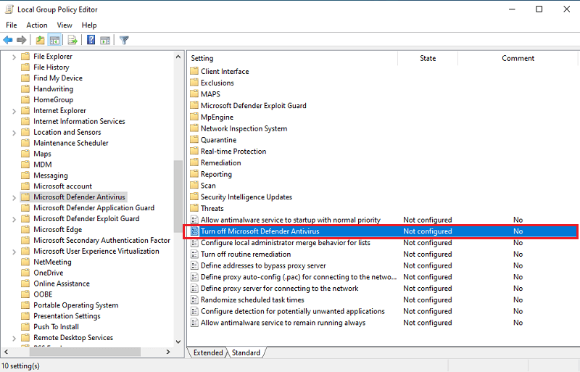
Task: Open the Help toolbar icon
Action: pyautogui.click(x=91, y=40)
